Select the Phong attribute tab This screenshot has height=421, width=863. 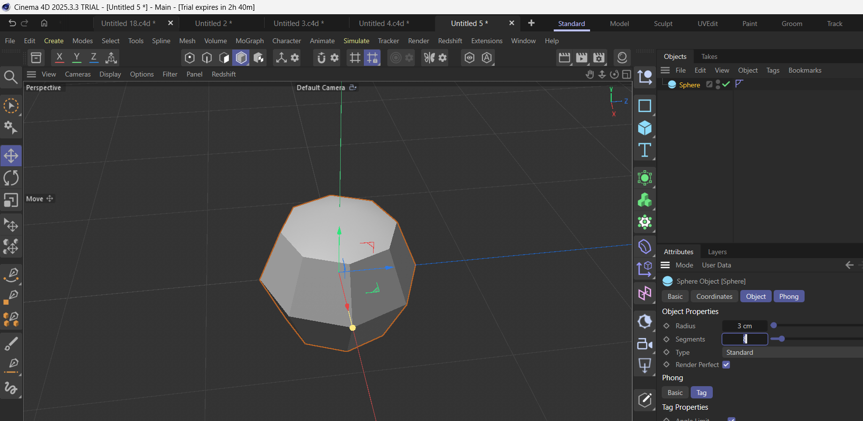788,296
